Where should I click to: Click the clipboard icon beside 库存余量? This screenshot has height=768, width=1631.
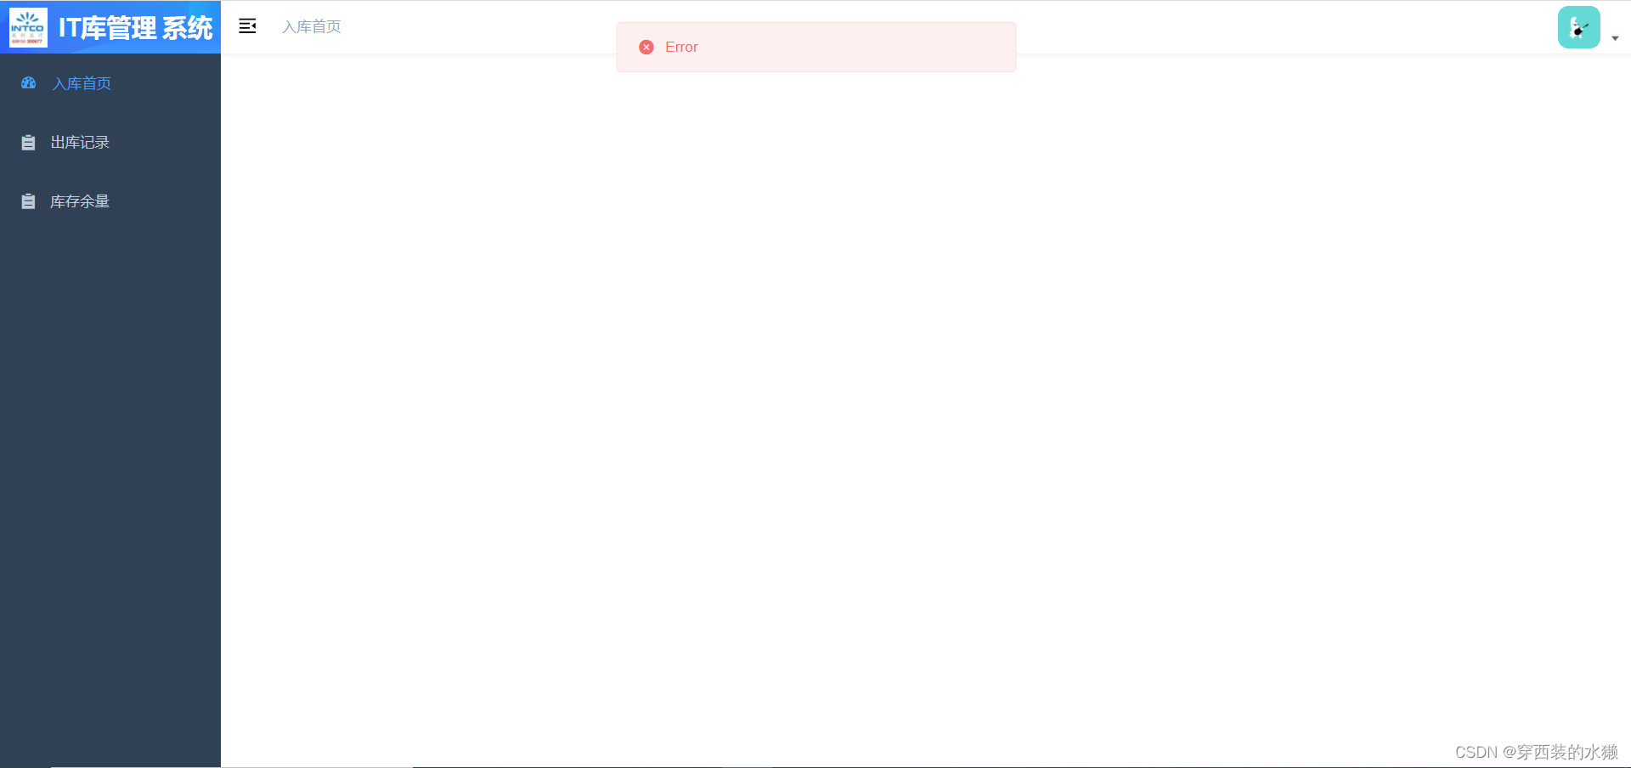click(28, 201)
